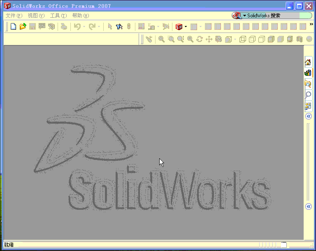
Task: Click the 就绪 status bar text
Action: coord(9,245)
